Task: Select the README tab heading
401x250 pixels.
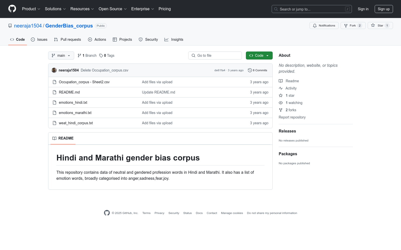Action: pos(63,138)
